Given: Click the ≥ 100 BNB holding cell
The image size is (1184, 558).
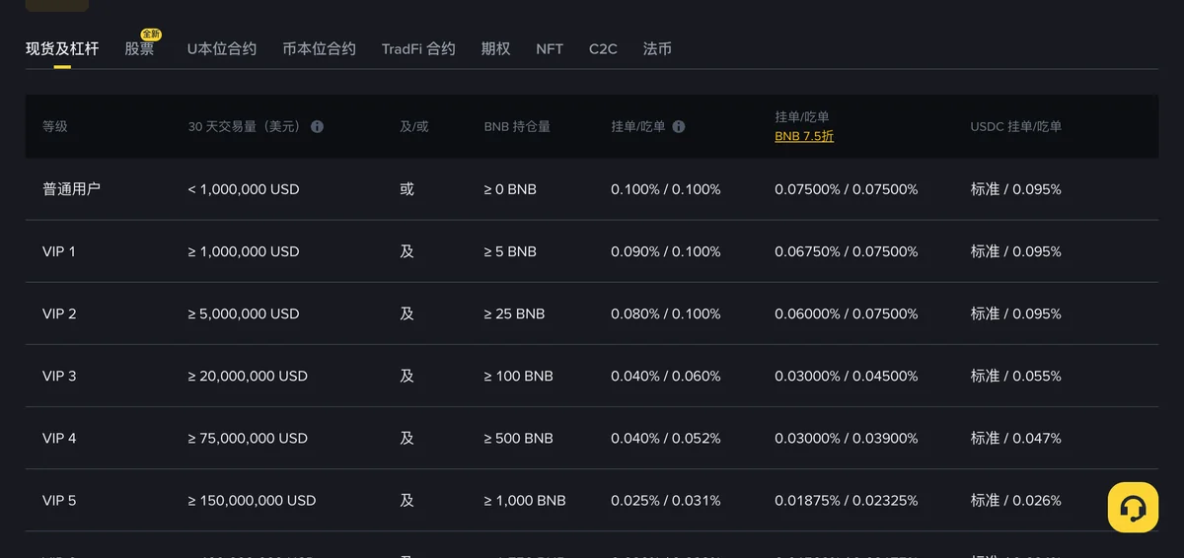Looking at the screenshot, I should tap(518, 376).
